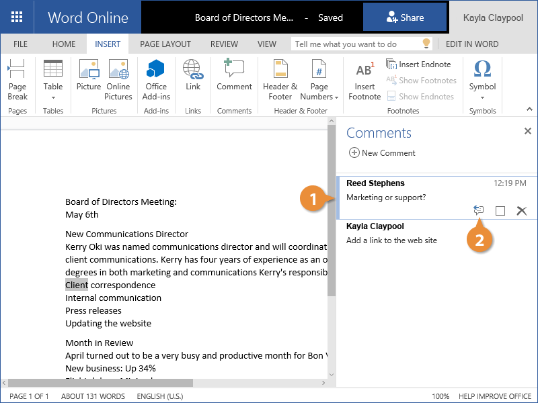Open the app launcher waffle icon

17,17
